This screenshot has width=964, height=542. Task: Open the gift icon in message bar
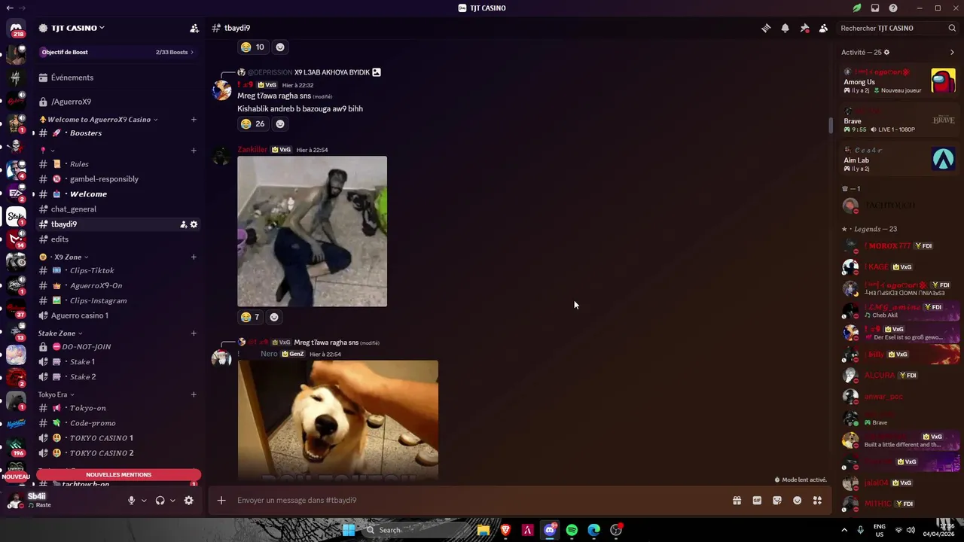point(737,501)
